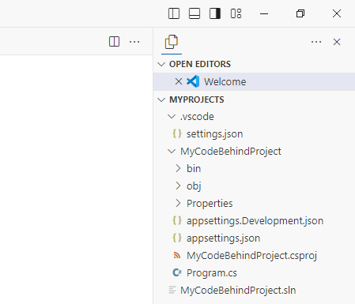Open Program.cs file
Viewport: 355px width, 304px height.
coord(212,273)
